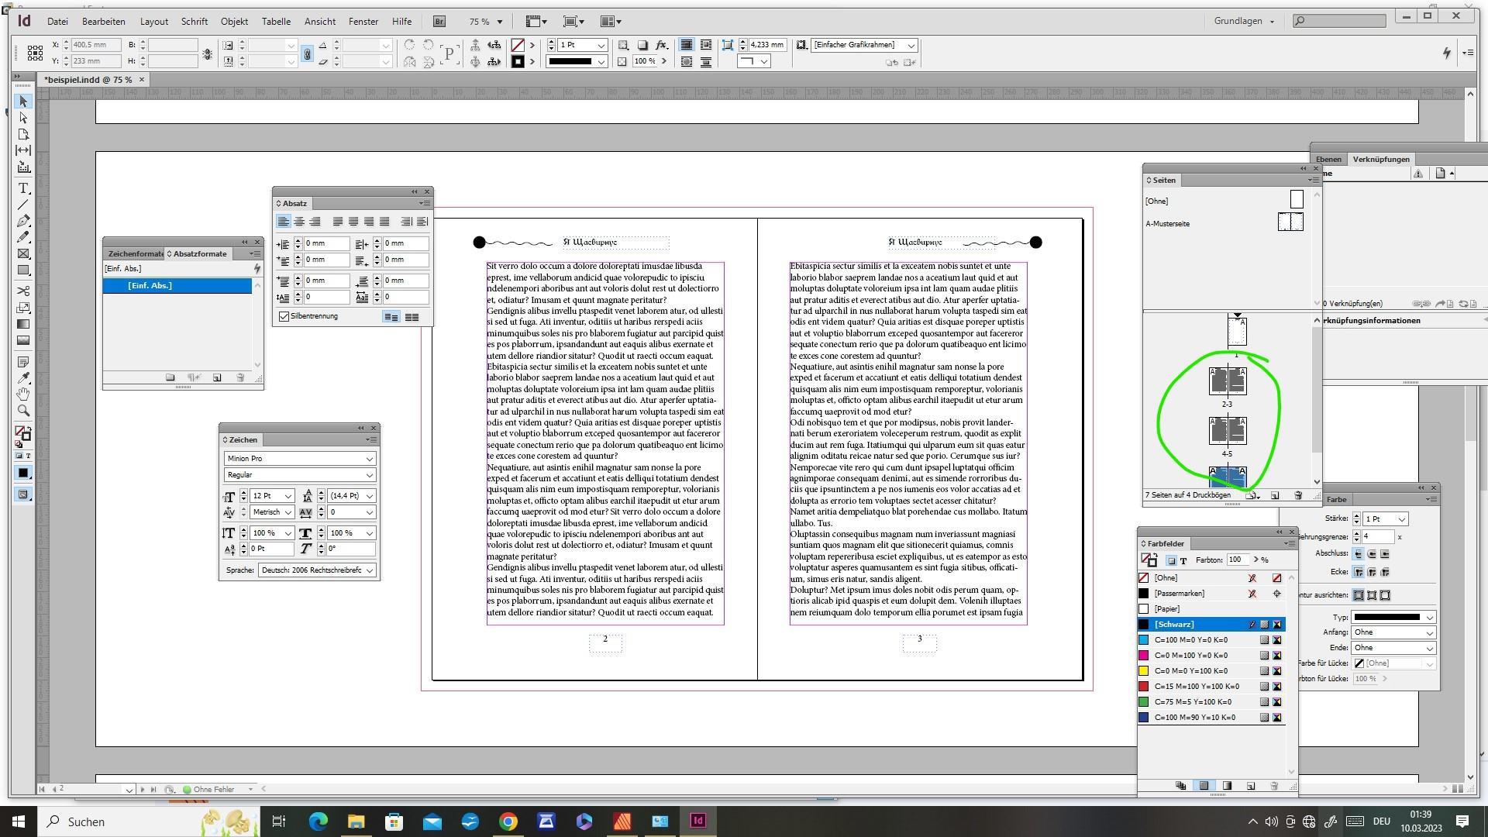
Task: Click the 4-5 spread thumbnail
Action: pyautogui.click(x=1227, y=430)
